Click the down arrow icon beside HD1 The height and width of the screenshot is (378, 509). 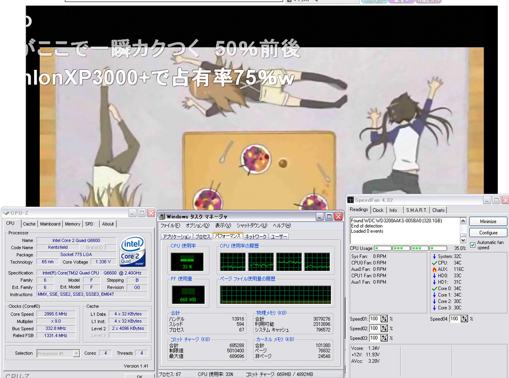434,282
